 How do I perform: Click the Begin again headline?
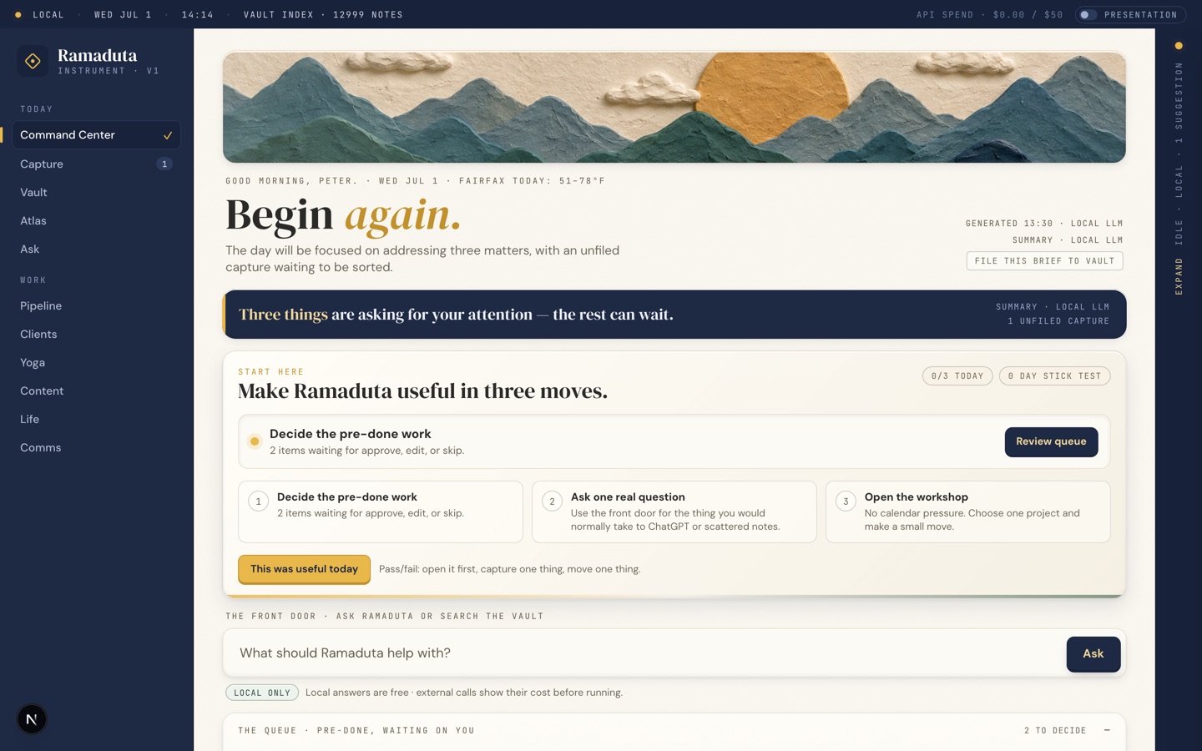[343, 214]
